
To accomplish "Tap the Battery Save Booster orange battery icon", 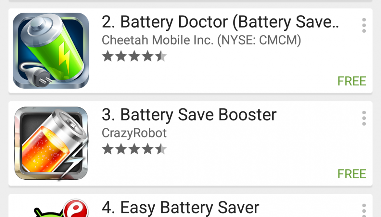I will pyautogui.click(x=51, y=143).
